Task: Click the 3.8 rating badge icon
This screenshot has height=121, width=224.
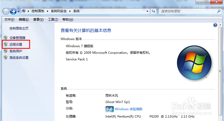Action: pos(109,109)
